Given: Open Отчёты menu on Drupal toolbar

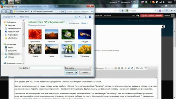Looking at the screenshot, I should [107, 15].
